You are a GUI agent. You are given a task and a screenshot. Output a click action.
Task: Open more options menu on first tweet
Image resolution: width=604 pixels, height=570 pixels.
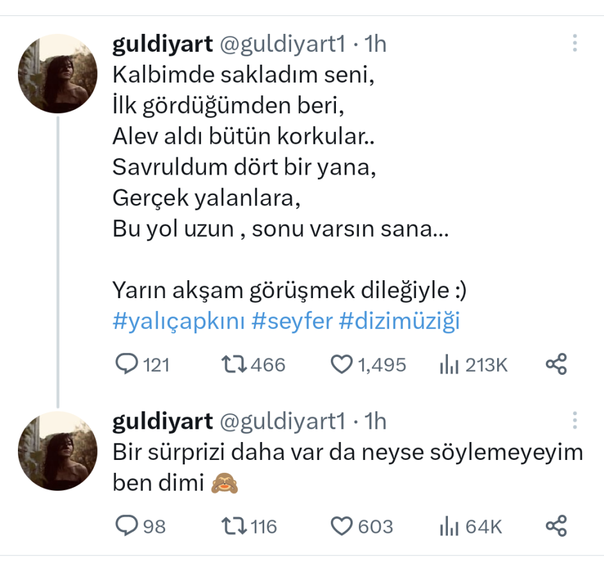pos(575,44)
